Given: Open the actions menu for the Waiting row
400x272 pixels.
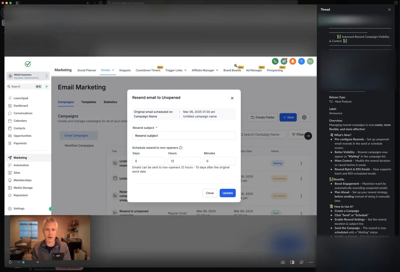Looking at the screenshot, I should pyautogui.click(x=301, y=163).
